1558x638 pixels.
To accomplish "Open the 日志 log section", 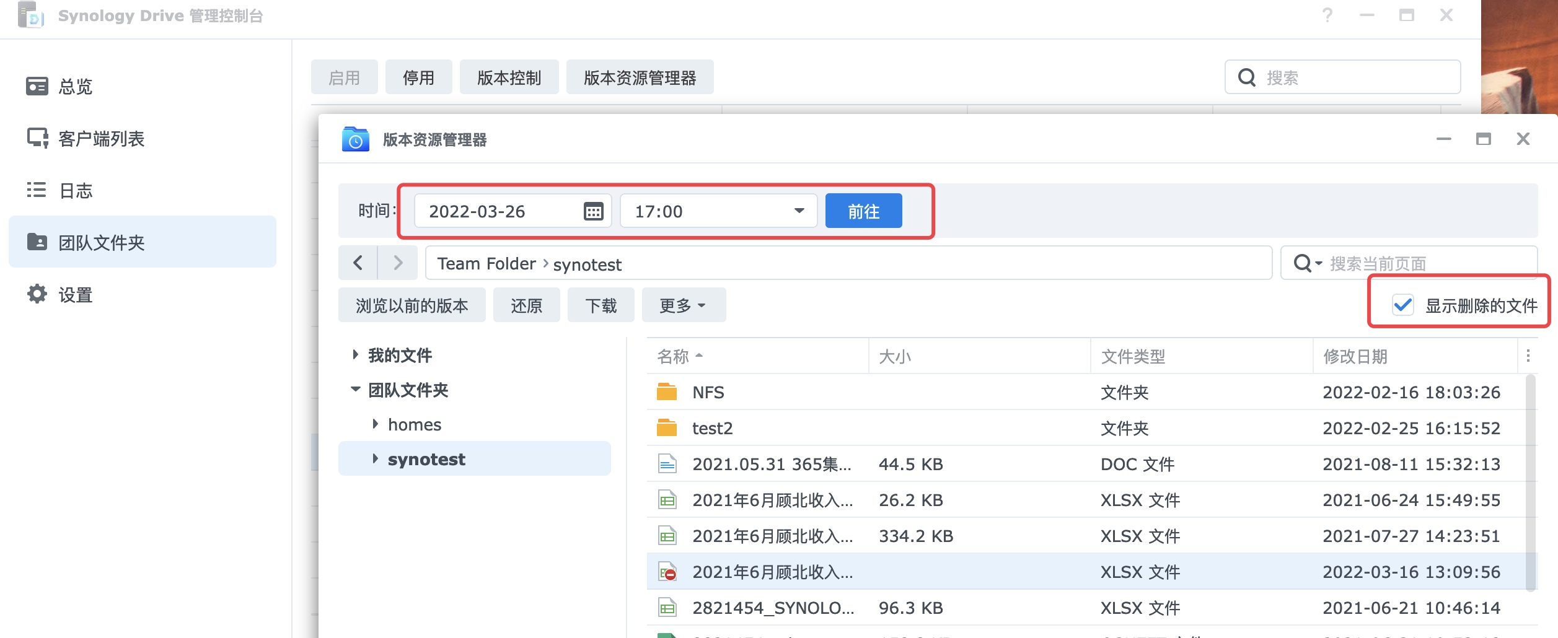I will pos(143,190).
